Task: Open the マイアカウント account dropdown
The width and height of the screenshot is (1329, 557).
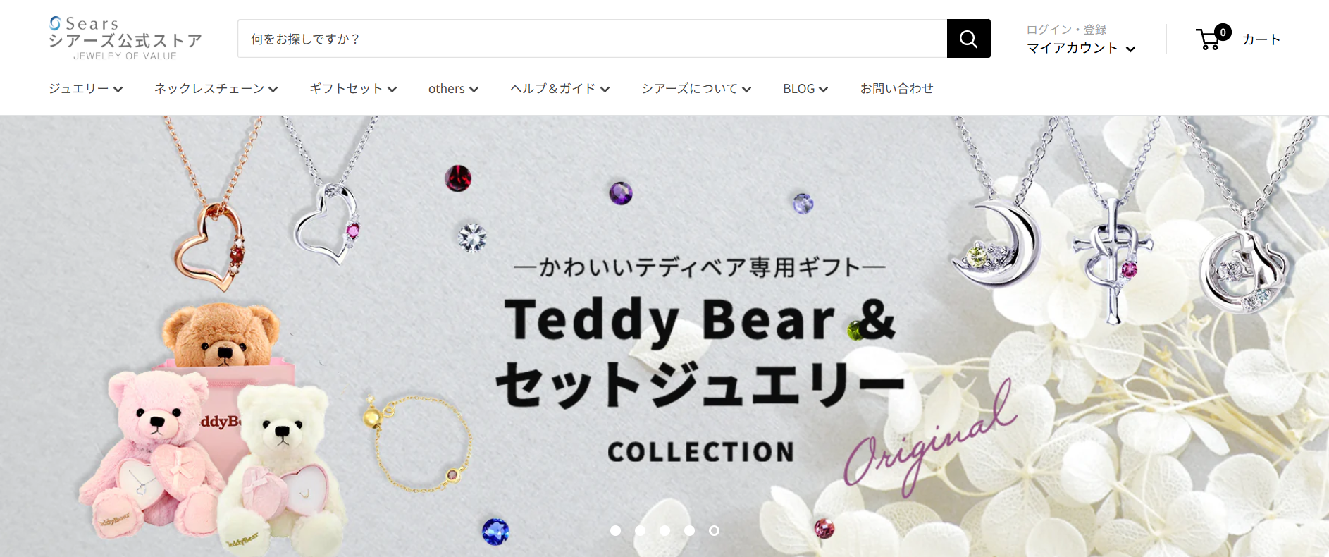Action: [x=1081, y=48]
